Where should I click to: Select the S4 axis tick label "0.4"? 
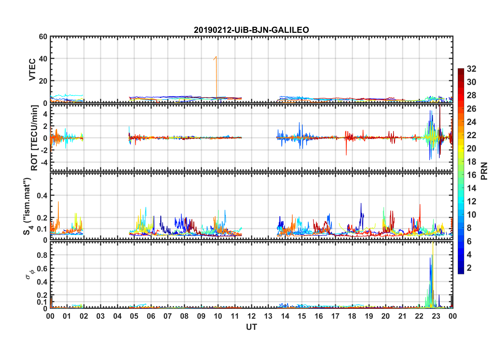42,196
